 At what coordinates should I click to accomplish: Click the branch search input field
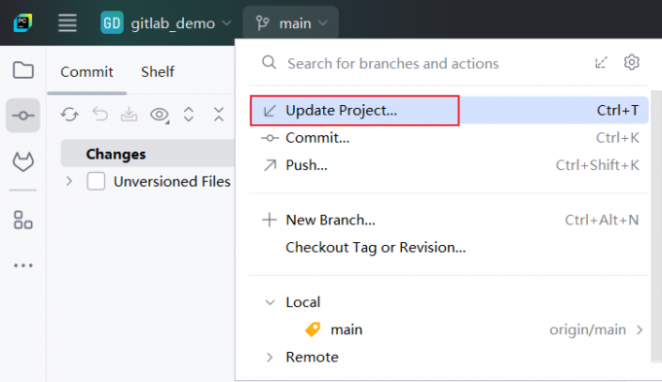click(435, 63)
